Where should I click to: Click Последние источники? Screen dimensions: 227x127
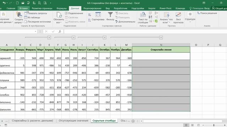point(38,22)
